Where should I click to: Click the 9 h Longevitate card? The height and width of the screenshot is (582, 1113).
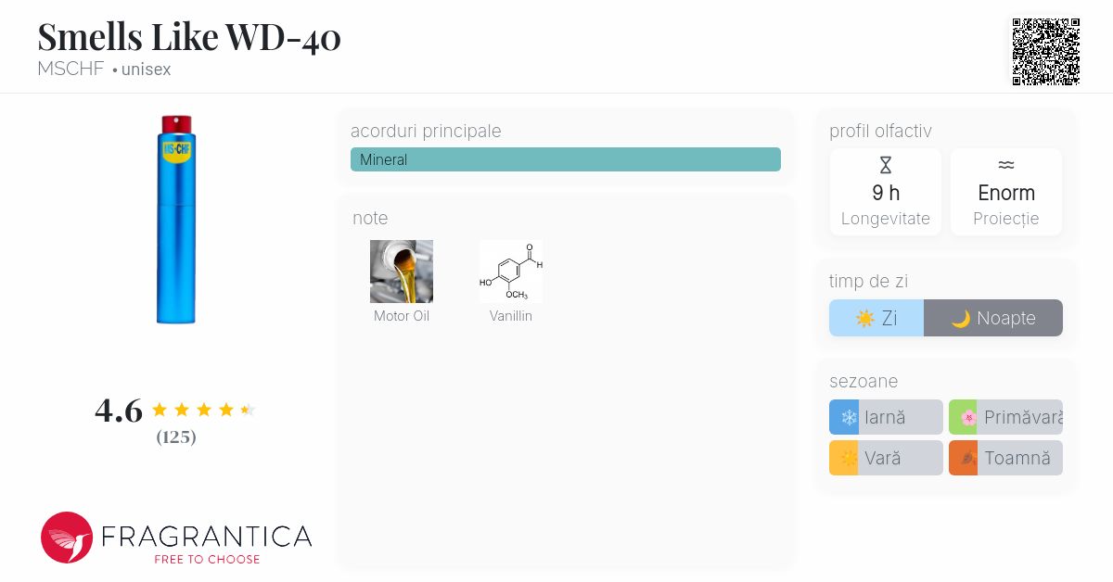click(x=885, y=193)
